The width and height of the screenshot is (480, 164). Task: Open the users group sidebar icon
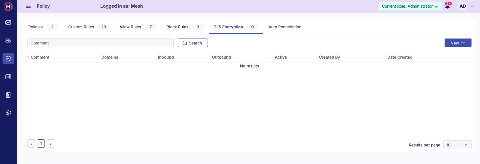[8, 41]
